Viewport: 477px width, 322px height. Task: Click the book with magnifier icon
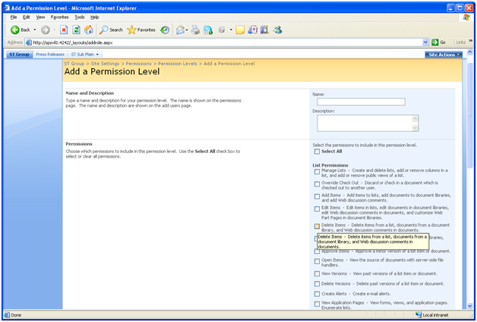coord(264,30)
